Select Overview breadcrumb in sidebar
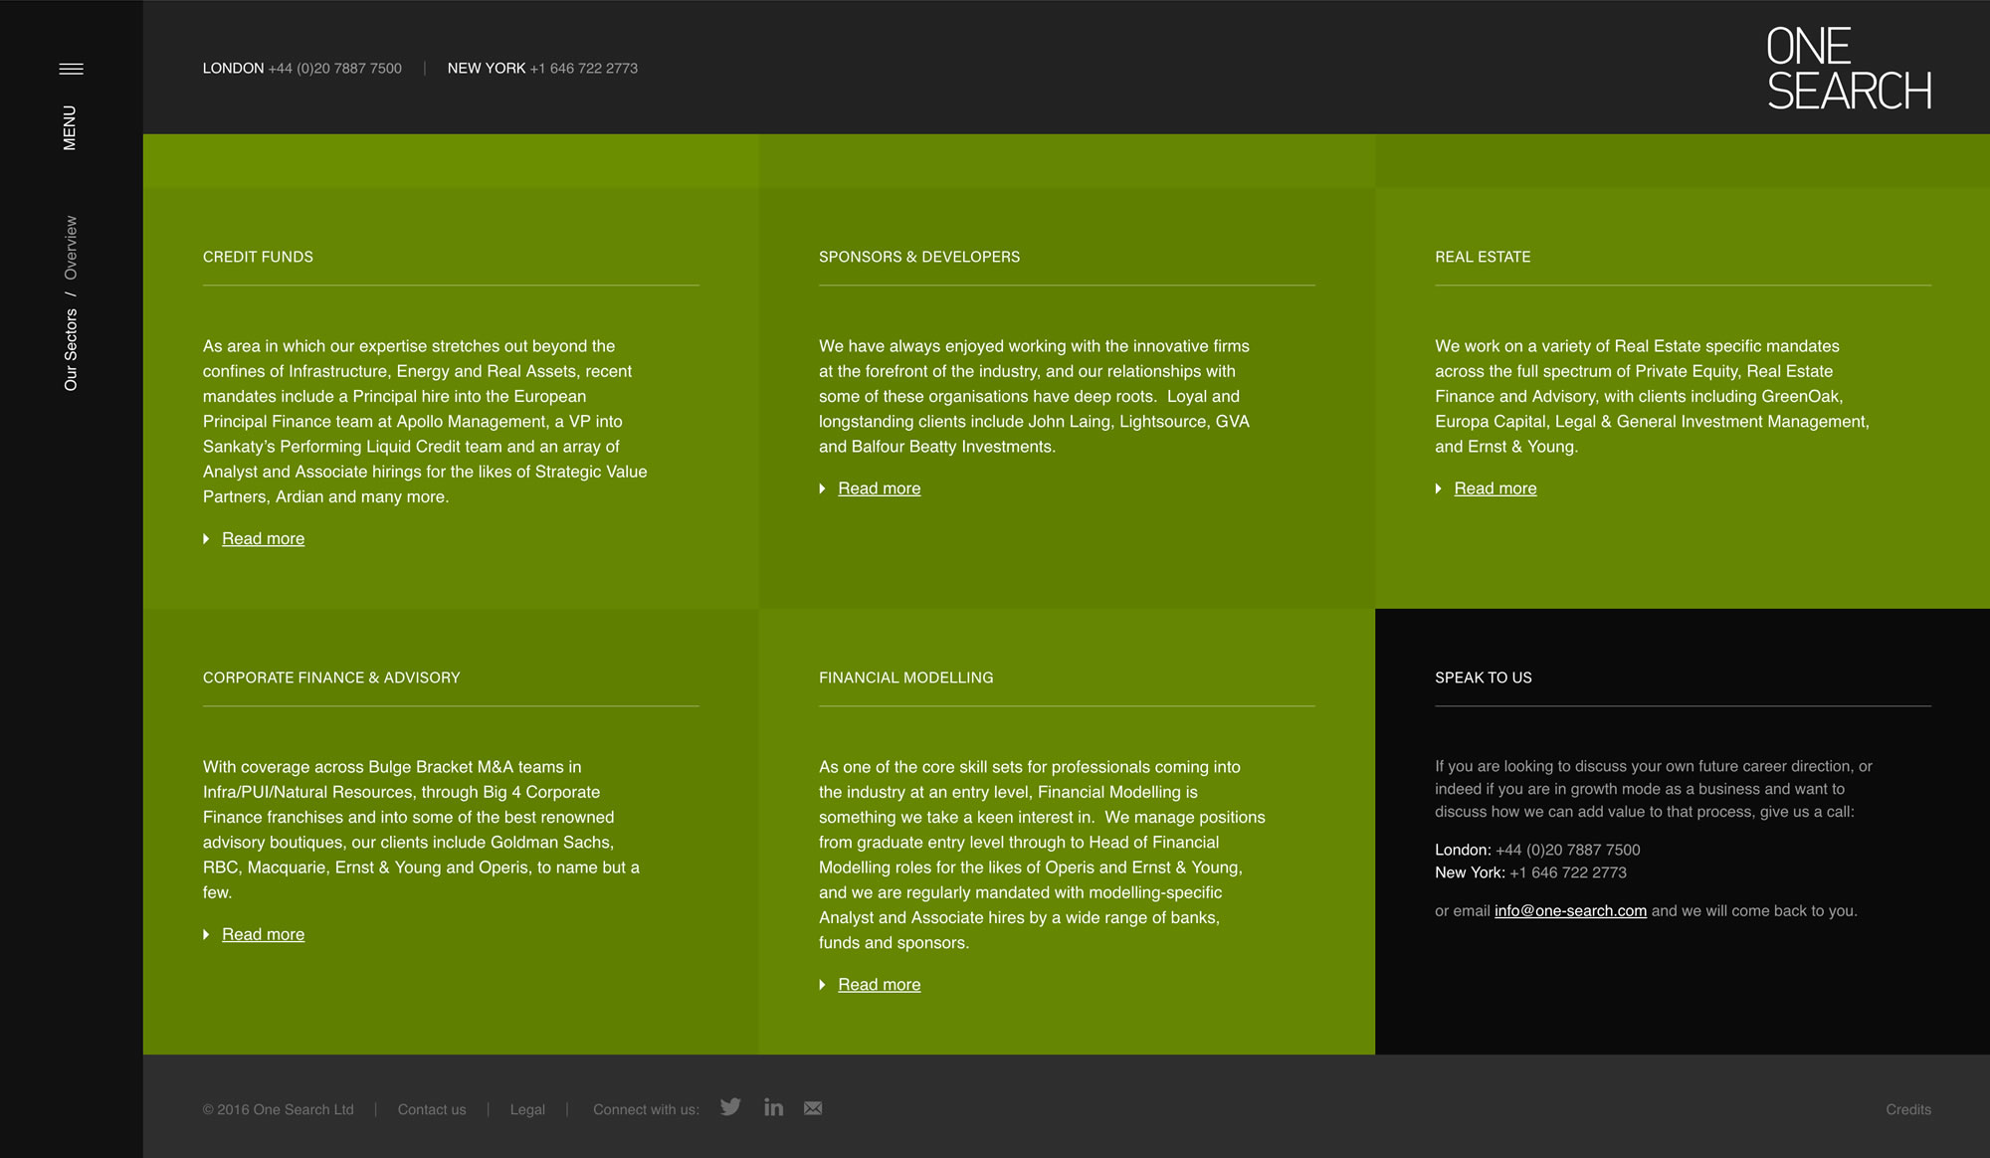1990x1158 pixels. click(x=71, y=248)
